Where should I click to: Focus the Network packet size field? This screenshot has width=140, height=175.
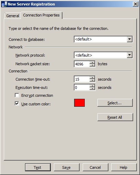coord(82,64)
